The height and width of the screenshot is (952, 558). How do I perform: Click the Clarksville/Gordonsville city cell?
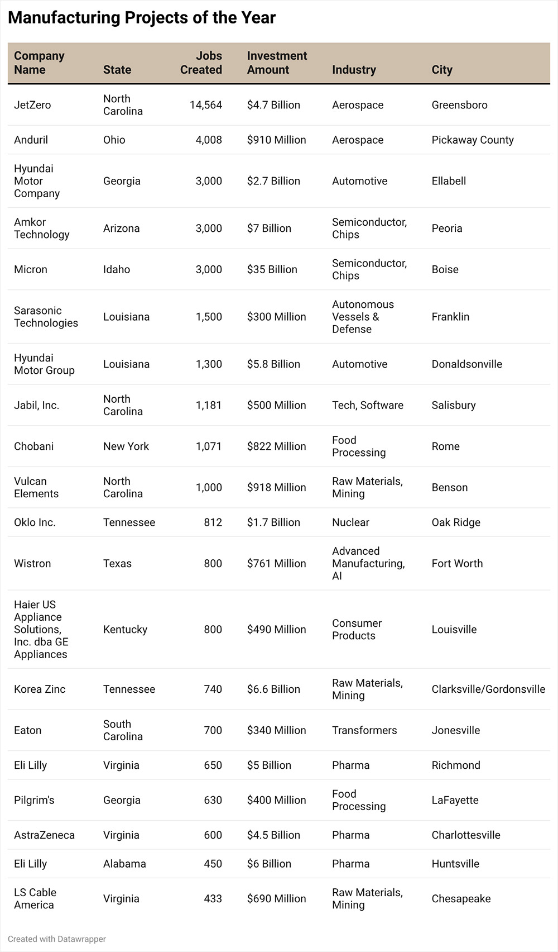(x=488, y=689)
